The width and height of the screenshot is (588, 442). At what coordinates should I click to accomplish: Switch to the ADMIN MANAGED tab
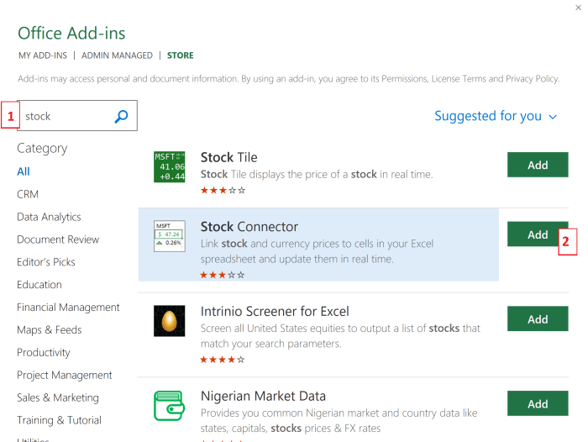click(x=117, y=55)
